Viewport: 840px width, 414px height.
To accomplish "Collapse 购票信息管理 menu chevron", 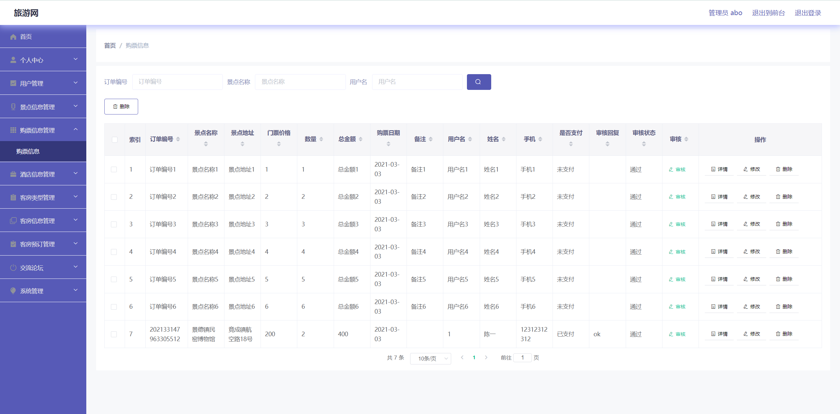I will 75,129.
